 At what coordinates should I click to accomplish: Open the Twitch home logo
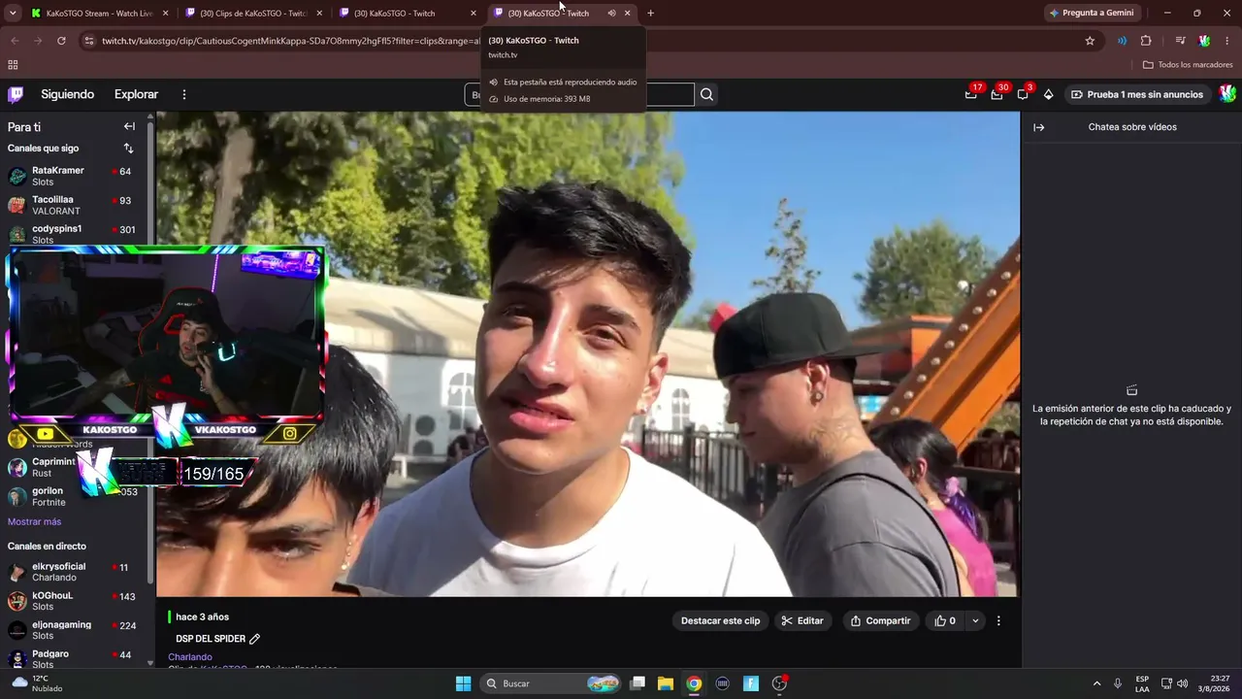[16, 94]
